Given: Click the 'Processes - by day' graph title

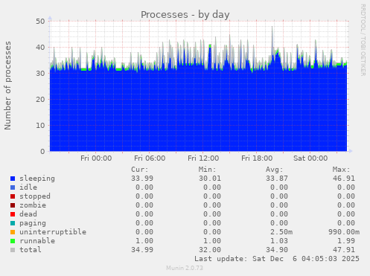Looking at the screenshot, I should pyautogui.click(x=185, y=15).
